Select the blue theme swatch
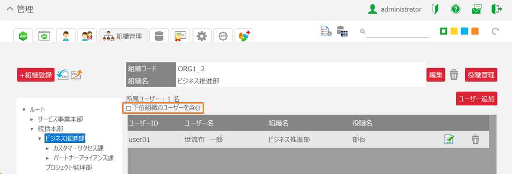 pos(464,31)
